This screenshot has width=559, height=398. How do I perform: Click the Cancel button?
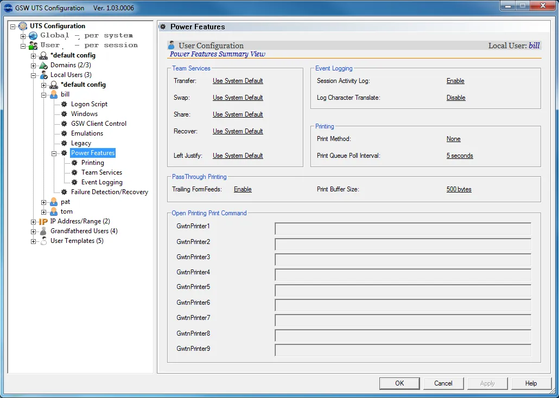pyautogui.click(x=443, y=383)
